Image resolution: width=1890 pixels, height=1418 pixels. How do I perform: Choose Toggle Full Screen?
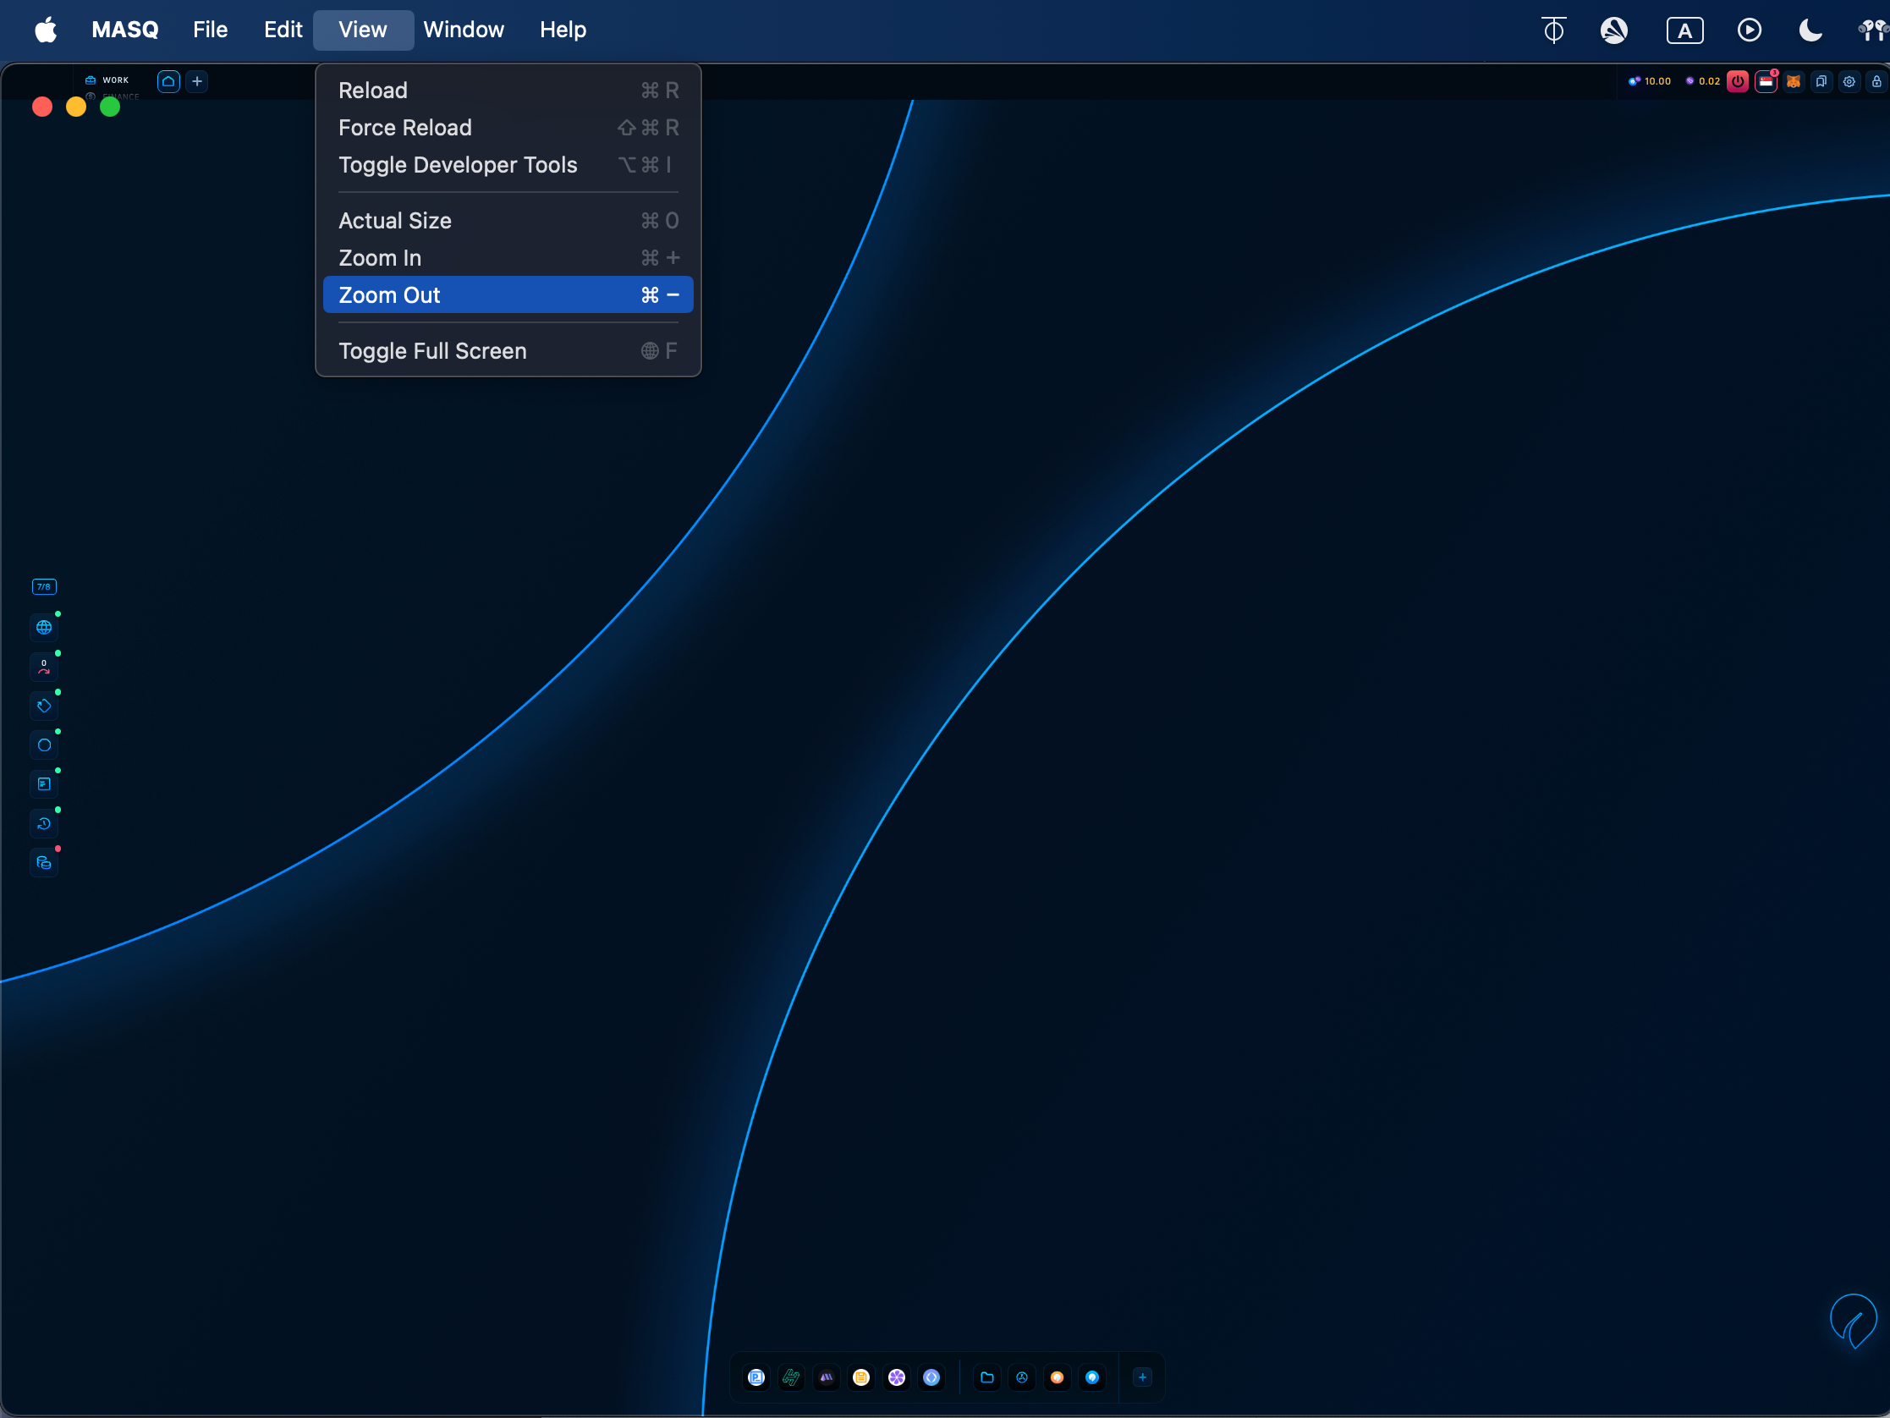(x=508, y=350)
